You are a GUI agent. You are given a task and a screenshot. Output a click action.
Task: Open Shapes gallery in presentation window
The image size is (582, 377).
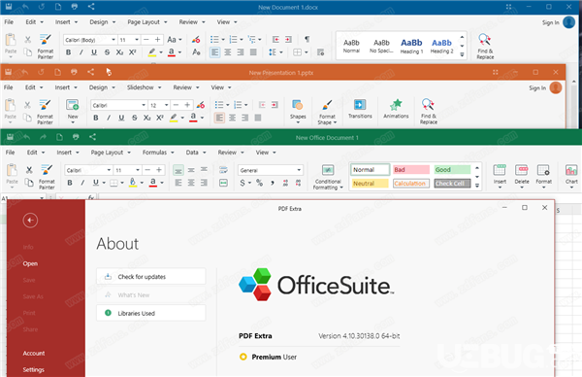click(298, 111)
